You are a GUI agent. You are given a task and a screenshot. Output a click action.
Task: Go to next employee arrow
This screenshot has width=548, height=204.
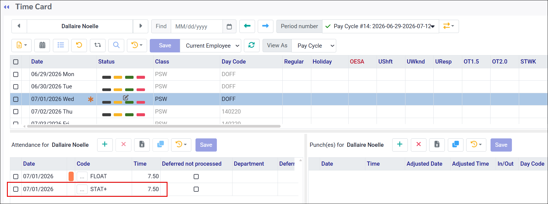(140, 26)
